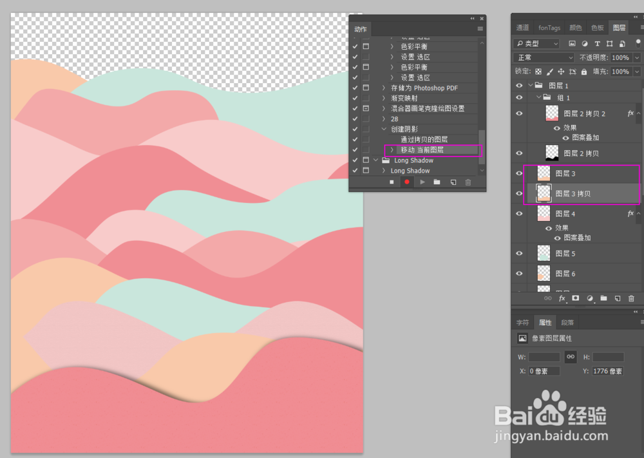Switch to the 通道 tab
644x458 pixels.
coord(522,27)
